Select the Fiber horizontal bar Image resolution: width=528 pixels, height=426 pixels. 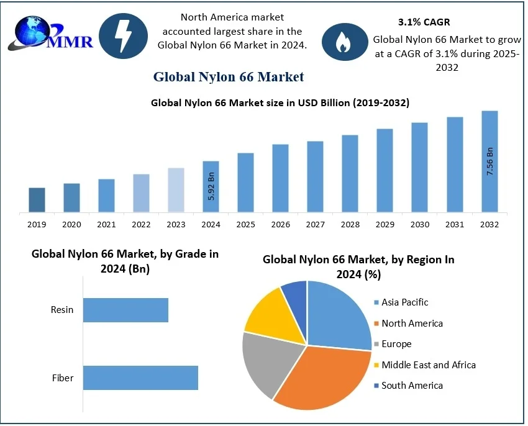140,378
